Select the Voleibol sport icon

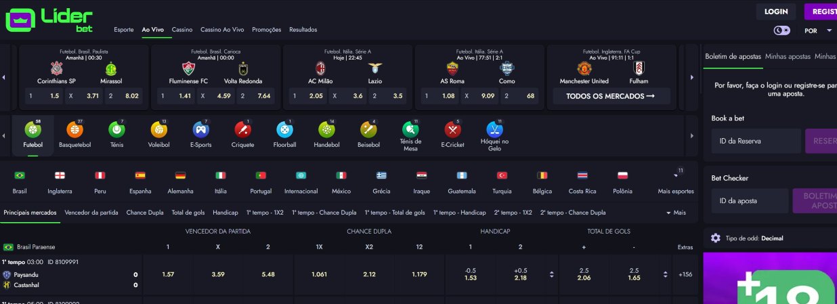point(158,129)
